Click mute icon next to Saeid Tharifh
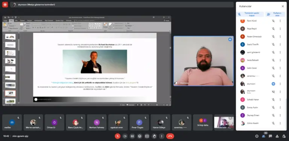The width and height of the screenshot is (289, 141). (x=273, y=44)
